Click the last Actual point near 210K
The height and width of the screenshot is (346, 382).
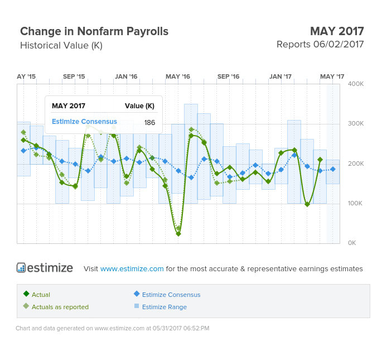[320, 160]
